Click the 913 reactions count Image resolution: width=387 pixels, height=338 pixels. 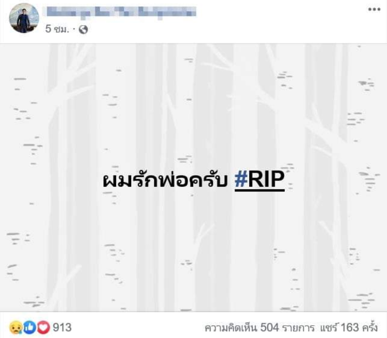coord(62,328)
